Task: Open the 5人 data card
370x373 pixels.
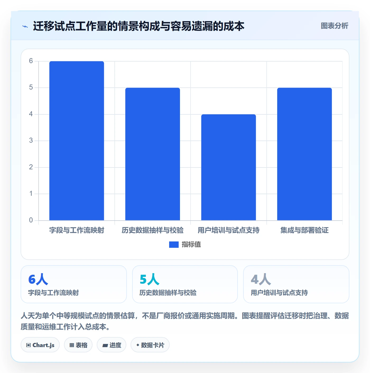Action: (x=185, y=284)
